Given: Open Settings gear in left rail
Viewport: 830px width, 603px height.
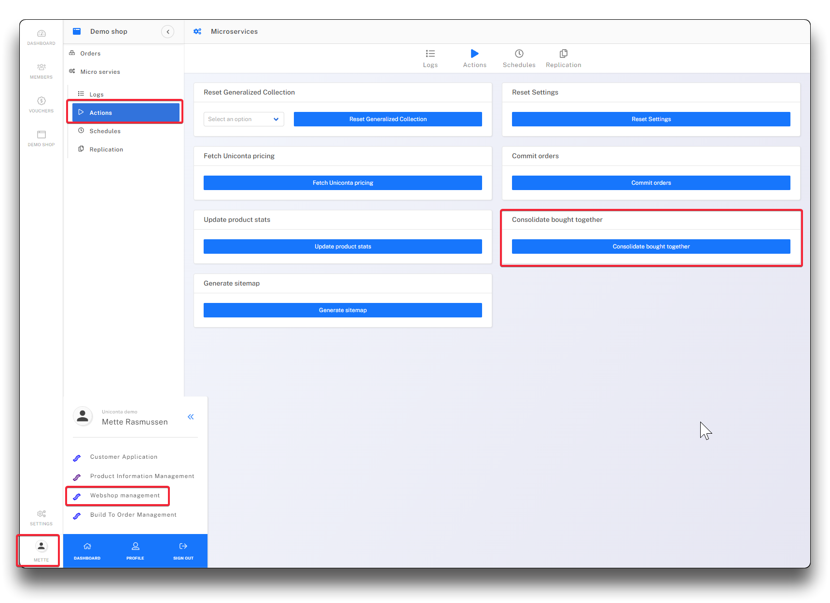Looking at the screenshot, I should [x=41, y=514].
